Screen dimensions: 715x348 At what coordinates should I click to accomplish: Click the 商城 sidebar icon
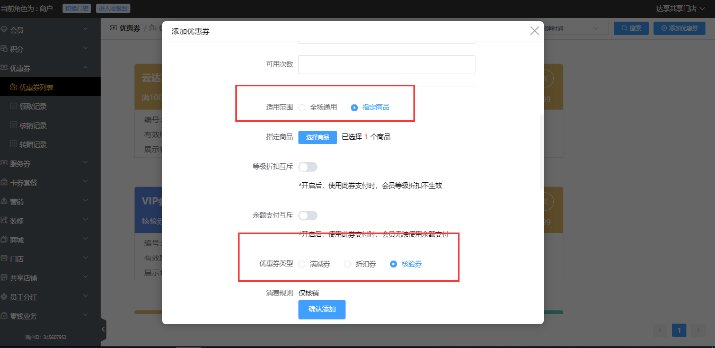coord(4,240)
